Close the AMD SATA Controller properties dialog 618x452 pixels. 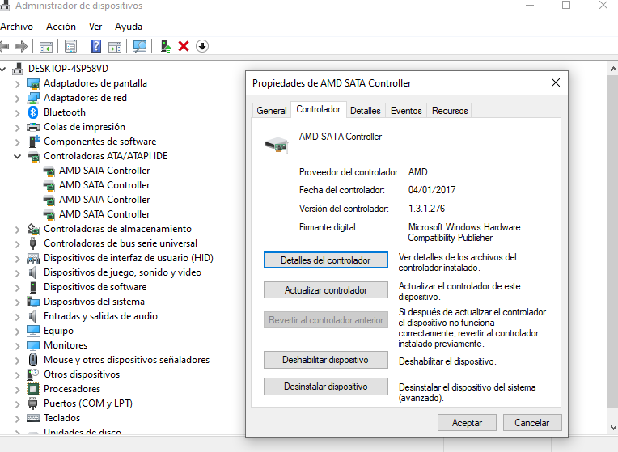point(556,82)
